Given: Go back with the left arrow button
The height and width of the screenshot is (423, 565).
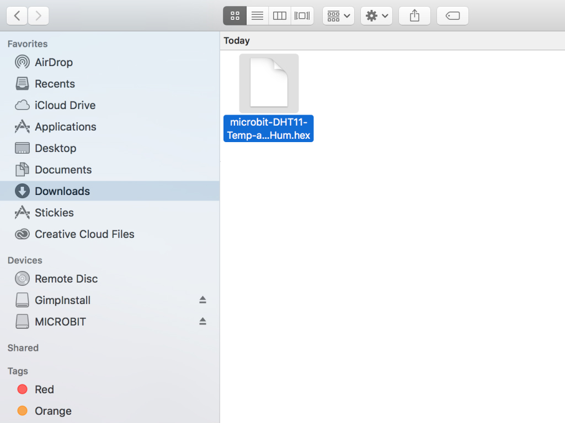Looking at the screenshot, I should point(17,16).
